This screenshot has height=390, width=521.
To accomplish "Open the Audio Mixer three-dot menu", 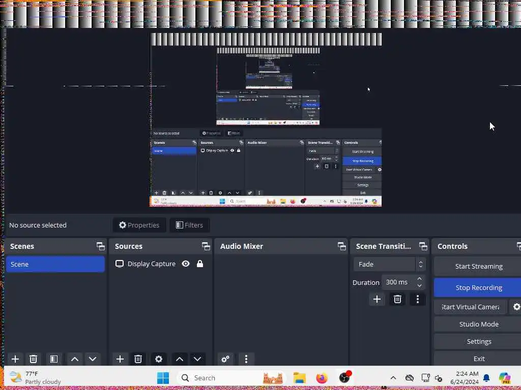I will click(246, 359).
